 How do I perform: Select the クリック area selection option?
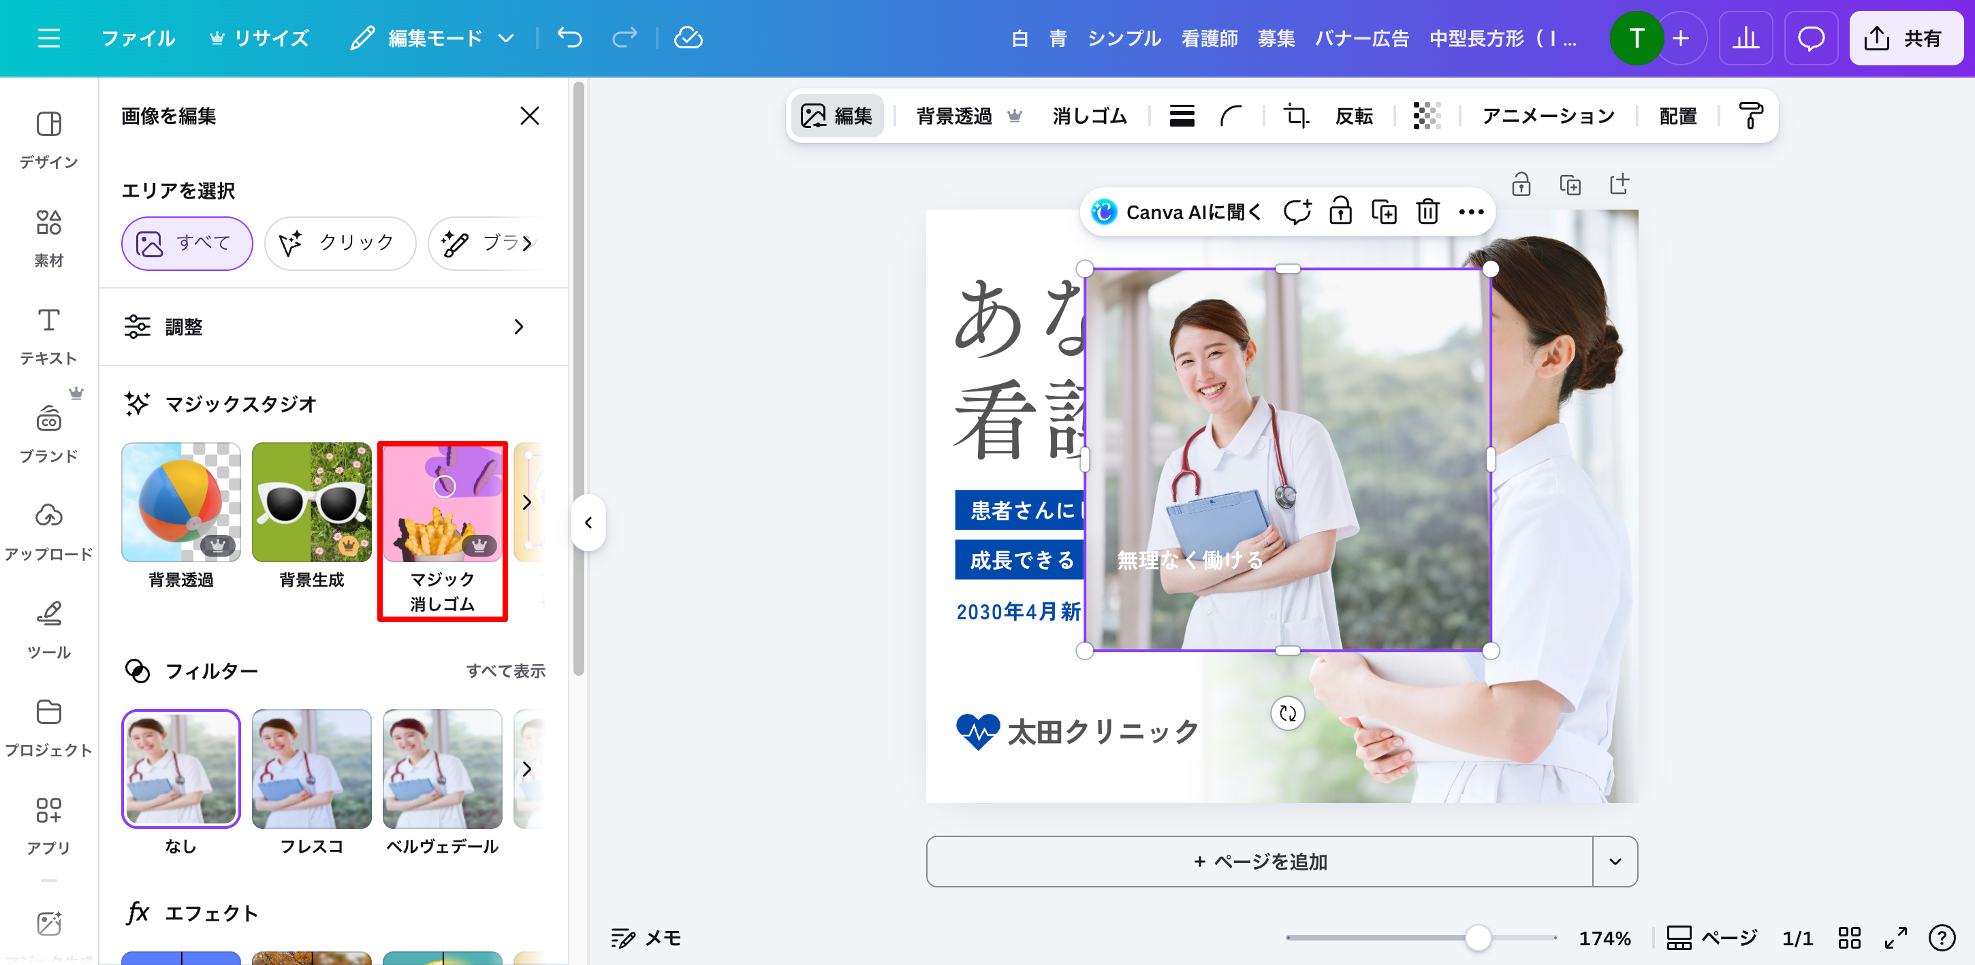pos(340,244)
